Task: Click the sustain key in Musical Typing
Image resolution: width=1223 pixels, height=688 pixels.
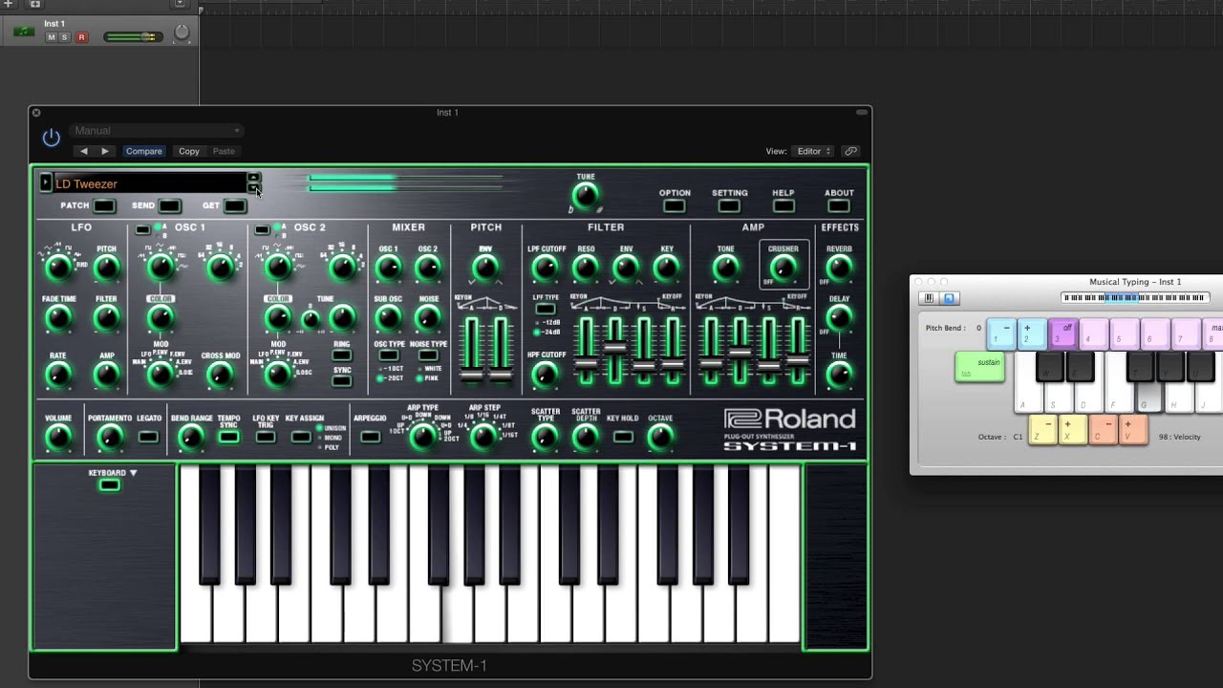Action: tap(980, 367)
